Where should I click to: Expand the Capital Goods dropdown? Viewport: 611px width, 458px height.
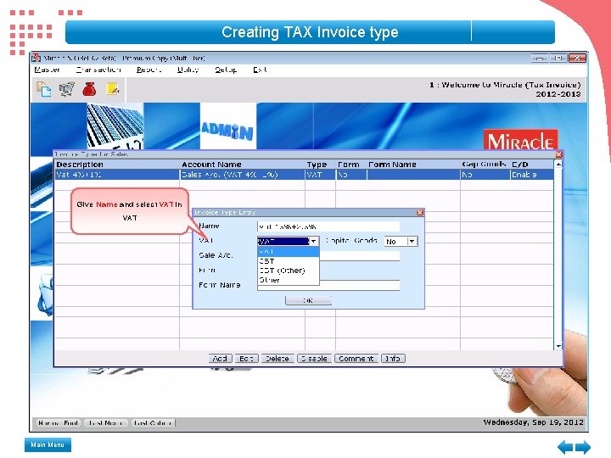412,242
